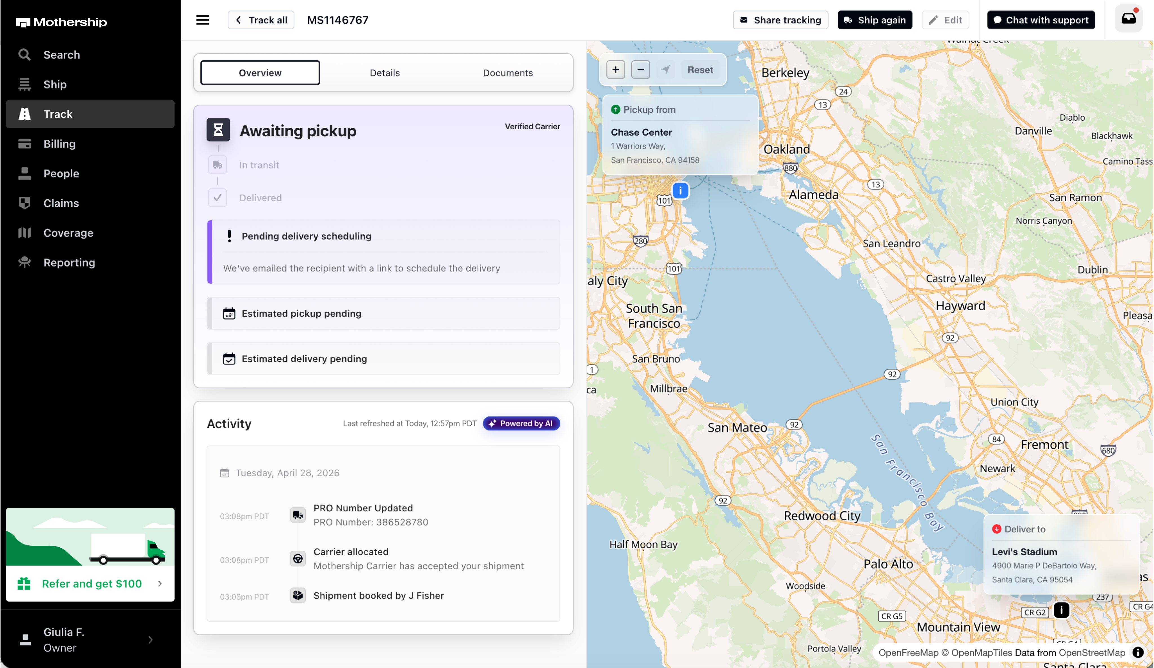Click the Deliver to Levi's Stadium card
This screenshot has width=1154, height=668.
pyautogui.click(x=1061, y=554)
